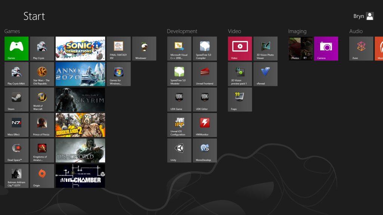Open Batman: Arkham City GOTY tile
Image resolution: width=383 pixels, height=215 pixels.
tap(16, 176)
